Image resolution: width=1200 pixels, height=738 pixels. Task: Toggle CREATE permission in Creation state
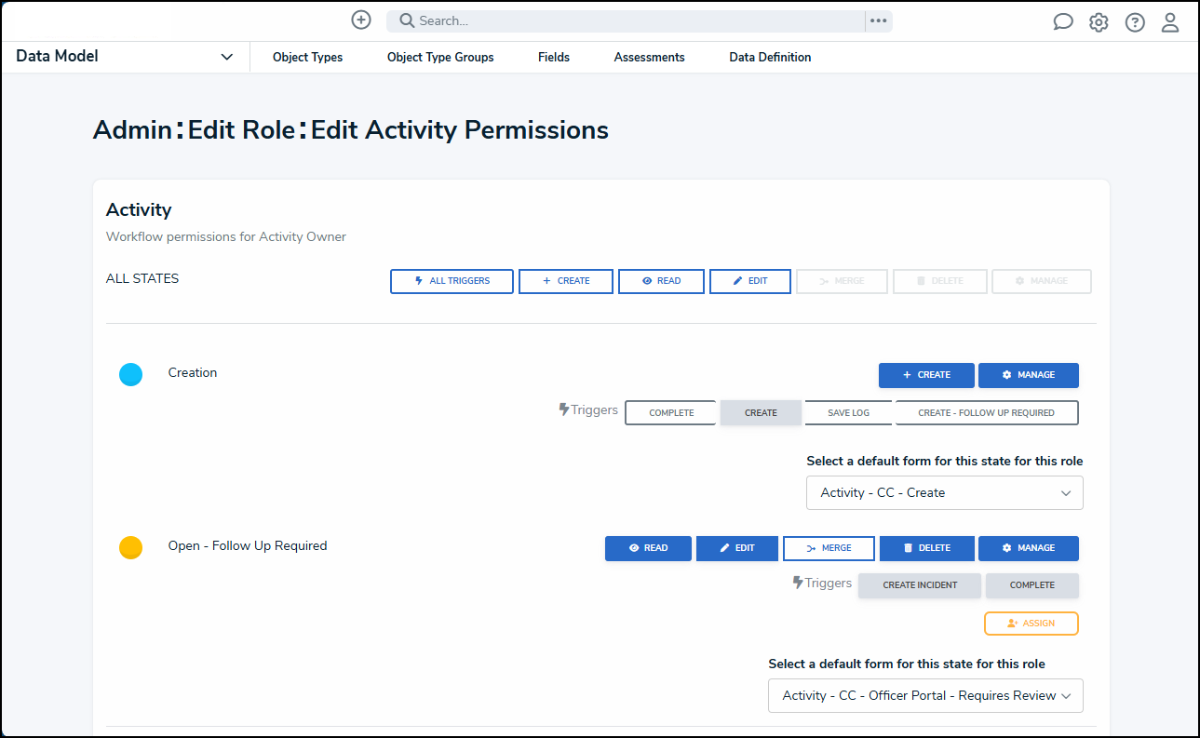[x=926, y=375]
